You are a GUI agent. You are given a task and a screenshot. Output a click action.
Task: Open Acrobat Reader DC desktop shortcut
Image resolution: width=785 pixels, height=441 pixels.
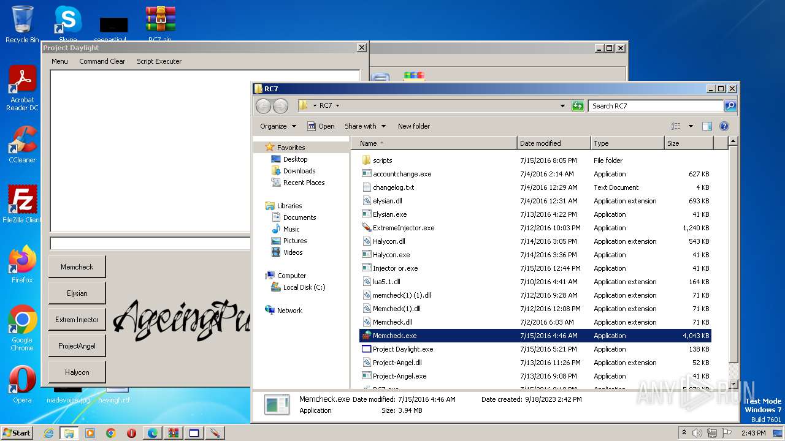coord(22,89)
